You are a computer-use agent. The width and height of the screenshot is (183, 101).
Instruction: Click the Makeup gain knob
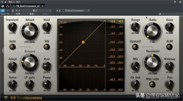pos(169,66)
